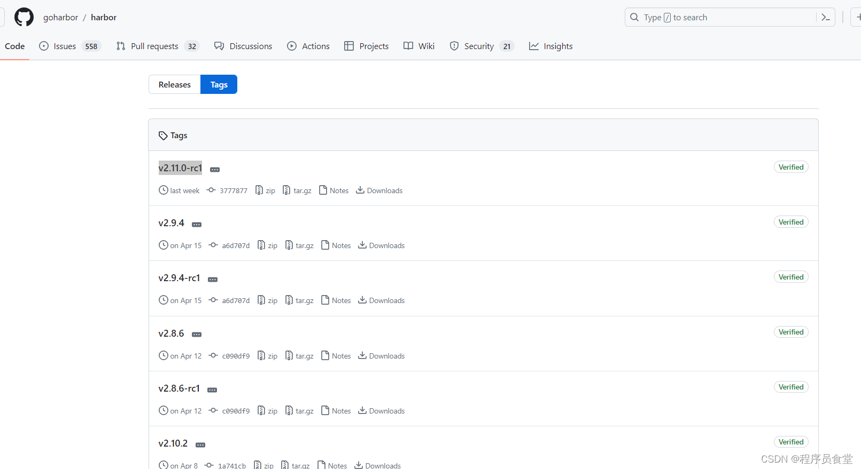Switch to the Code tab
The image size is (861, 469).
tap(15, 46)
